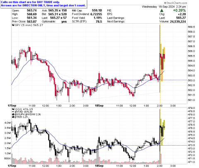
Task: Click the SCTR (ETF) value 78.5
Action: coord(99,22)
